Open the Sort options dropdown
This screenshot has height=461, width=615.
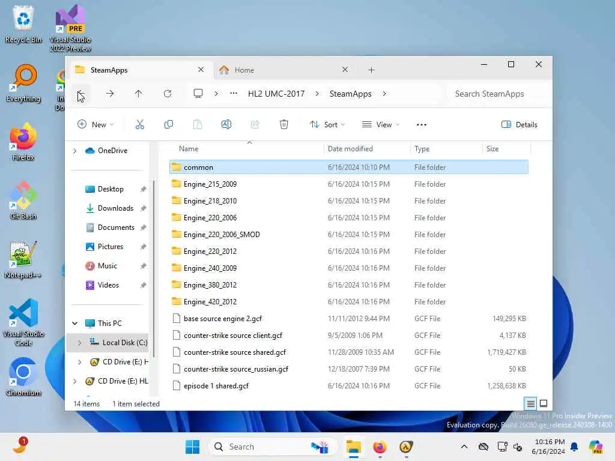click(x=327, y=125)
